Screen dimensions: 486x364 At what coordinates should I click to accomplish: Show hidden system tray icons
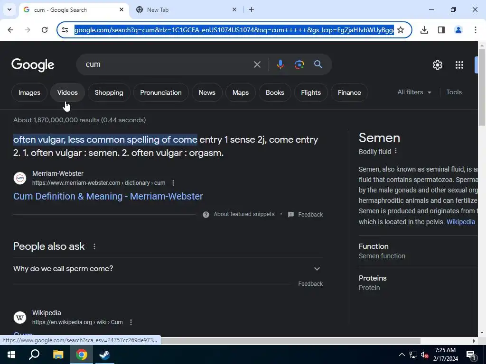[x=402, y=355]
